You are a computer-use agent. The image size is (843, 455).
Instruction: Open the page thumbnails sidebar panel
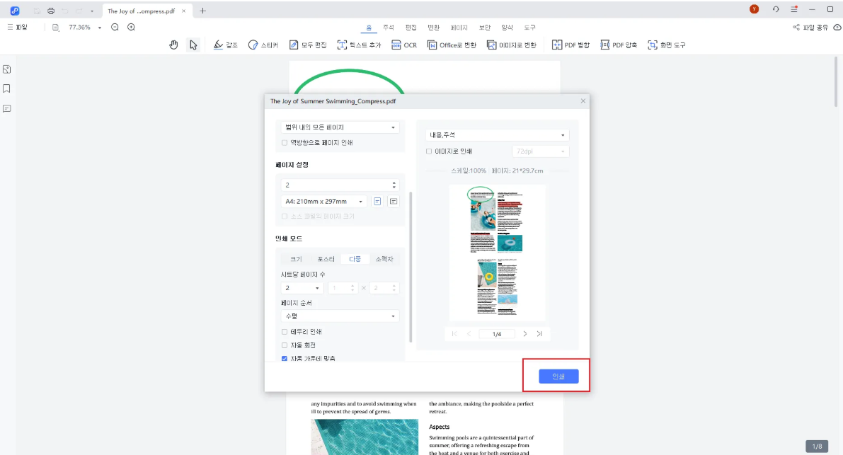pos(7,69)
